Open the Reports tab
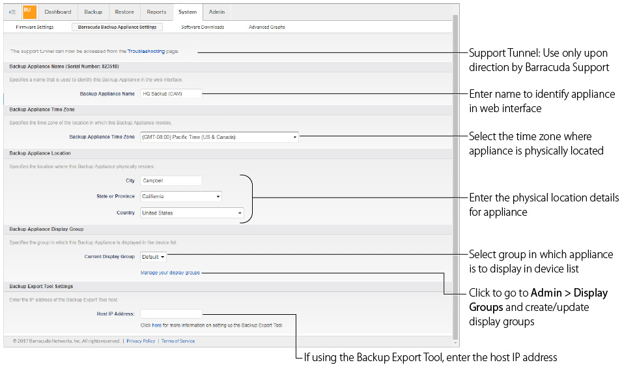The image size is (622, 367). (x=156, y=12)
